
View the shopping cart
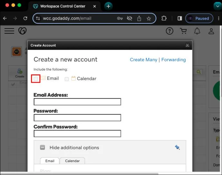tap(183, 31)
